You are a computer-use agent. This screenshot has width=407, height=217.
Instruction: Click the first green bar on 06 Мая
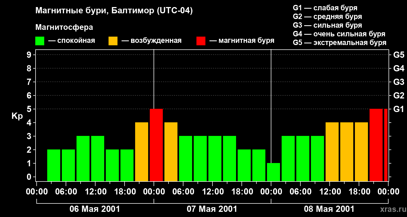(x=54, y=165)
